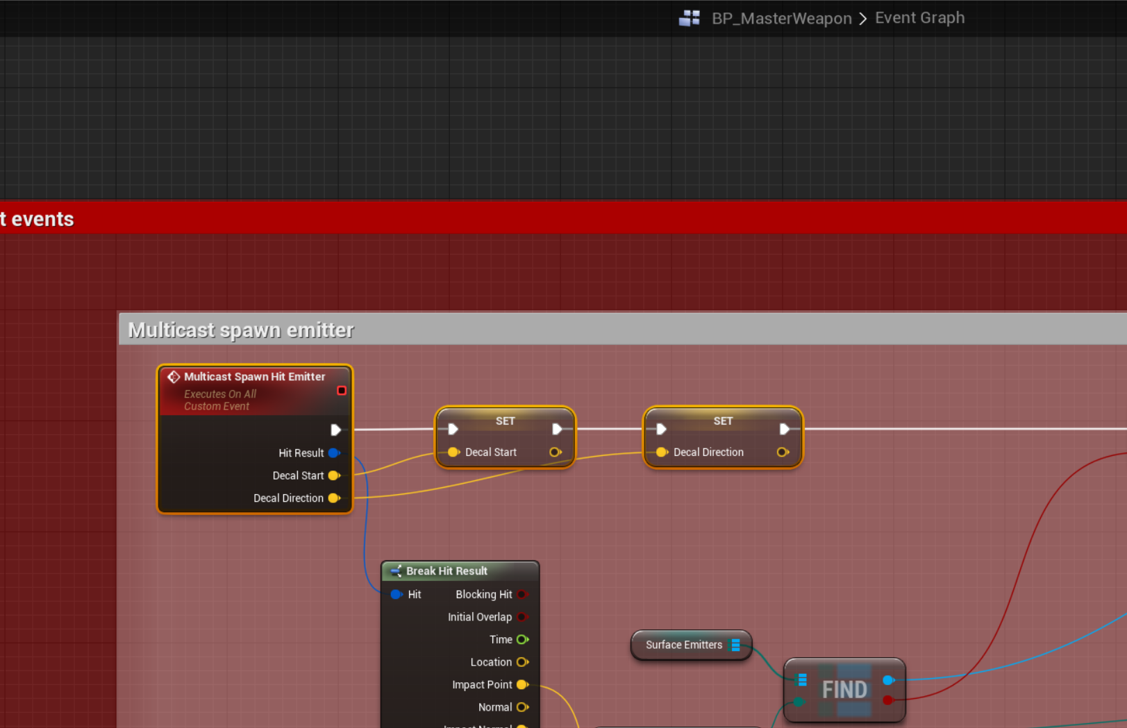Open BP_MasterWeapon in the breadcrumb
1127x728 pixels.
[x=781, y=19]
